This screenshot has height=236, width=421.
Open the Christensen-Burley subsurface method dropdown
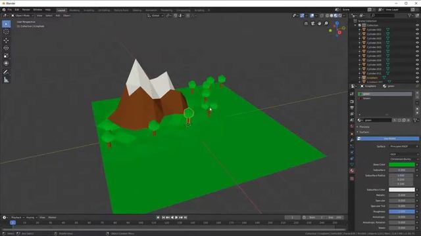tap(404, 159)
